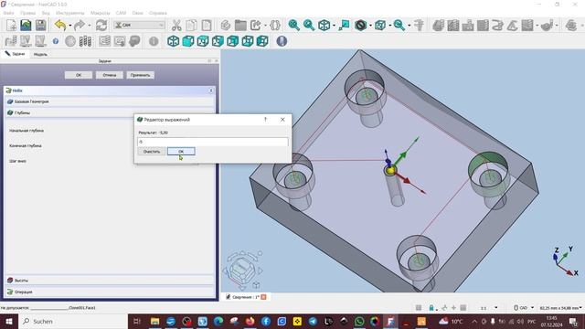Set isometric view
Image resolution: width=585 pixels, height=329 pixels.
point(173,41)
